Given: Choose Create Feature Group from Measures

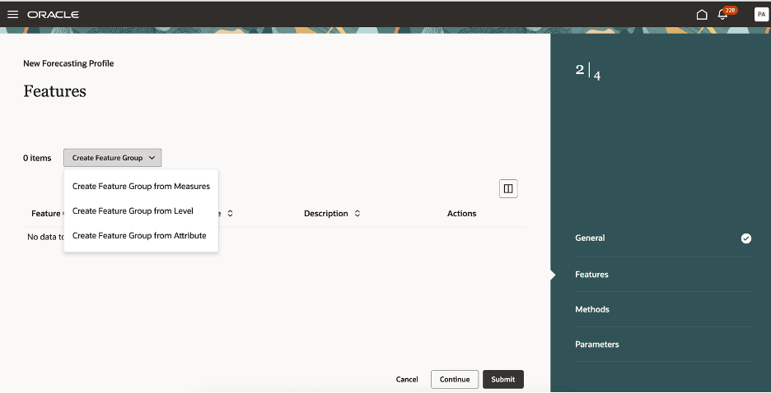Looking at the screenshot, I should (141, 187).
